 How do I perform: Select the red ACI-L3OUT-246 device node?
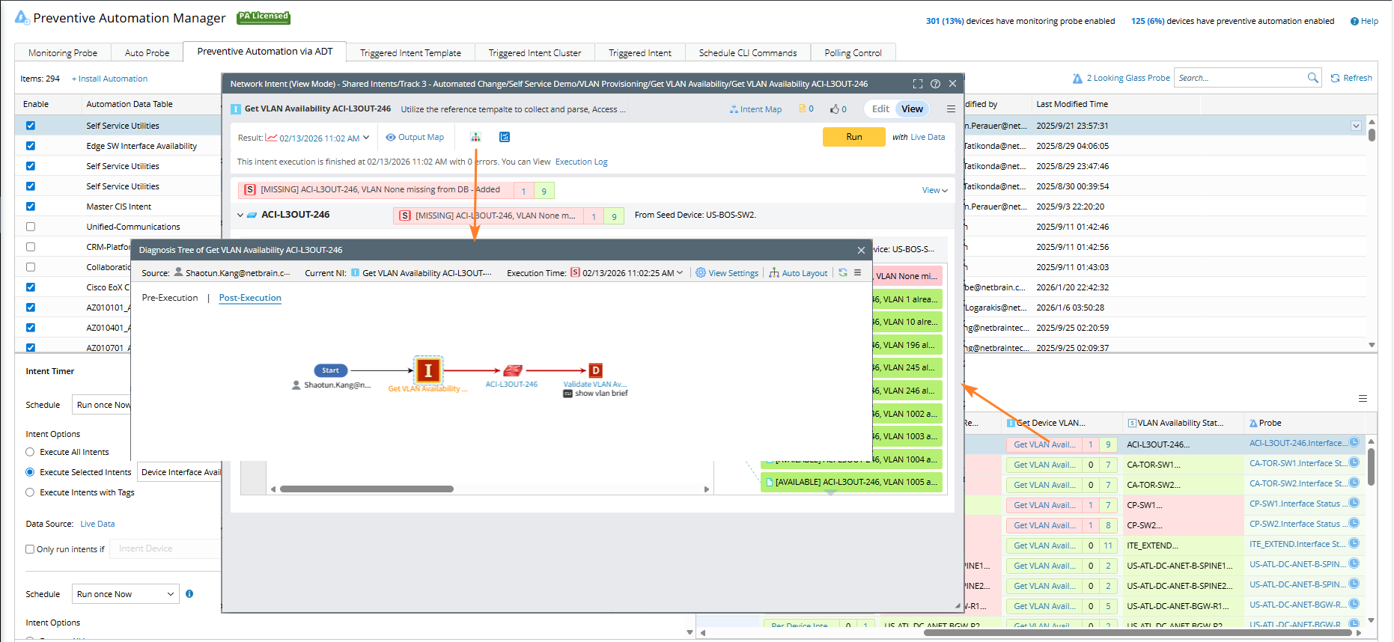click(x=513, y=370)
